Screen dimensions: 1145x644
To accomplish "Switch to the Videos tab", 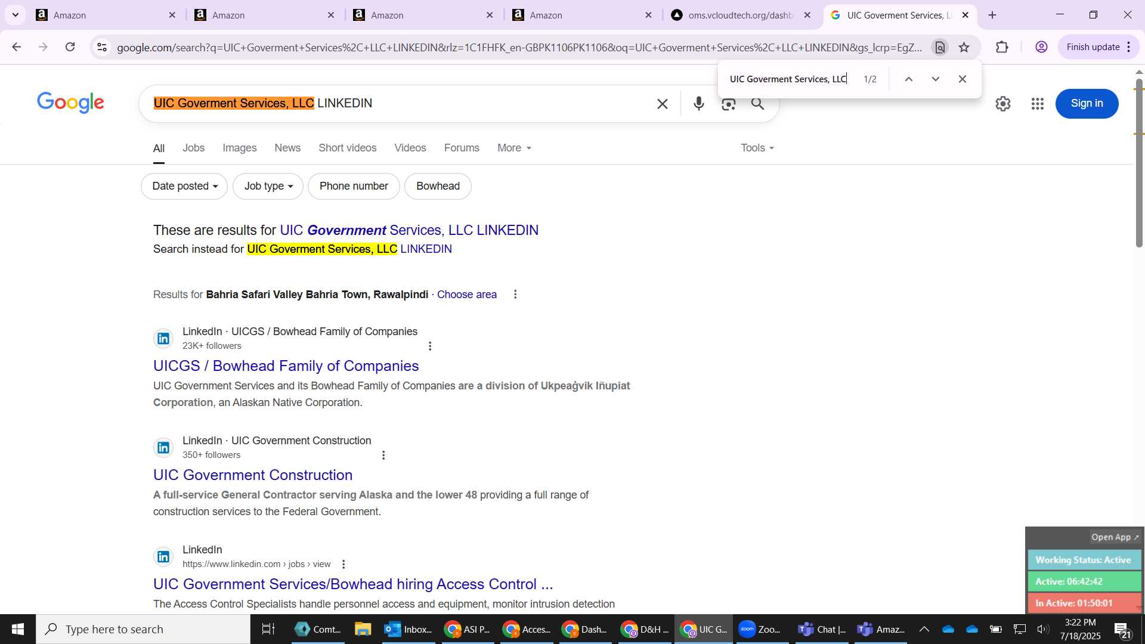I will pos(410,148).
